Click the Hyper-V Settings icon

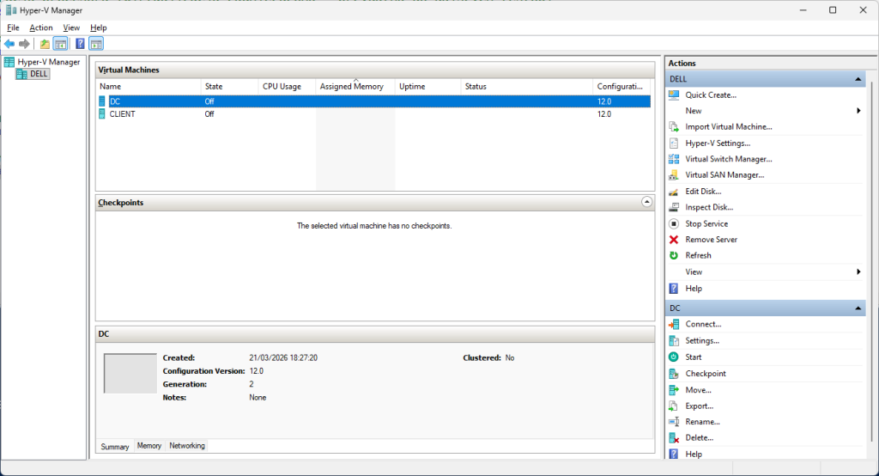(674, 143)
